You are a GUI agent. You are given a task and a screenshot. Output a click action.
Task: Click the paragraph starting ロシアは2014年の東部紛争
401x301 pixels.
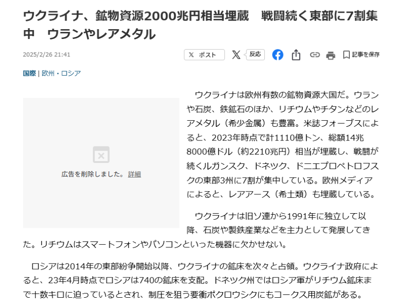click(x=200, y=280)
